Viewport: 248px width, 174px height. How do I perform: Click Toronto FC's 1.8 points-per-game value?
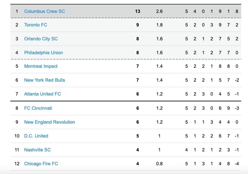click(160, 25)
